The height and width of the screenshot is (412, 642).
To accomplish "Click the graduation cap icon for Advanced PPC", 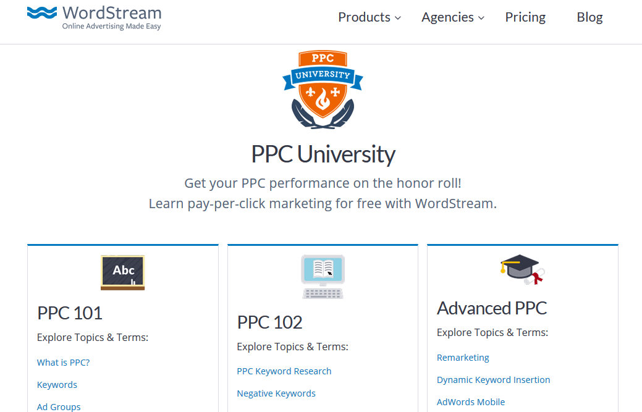I will click(x=523, y=269).
